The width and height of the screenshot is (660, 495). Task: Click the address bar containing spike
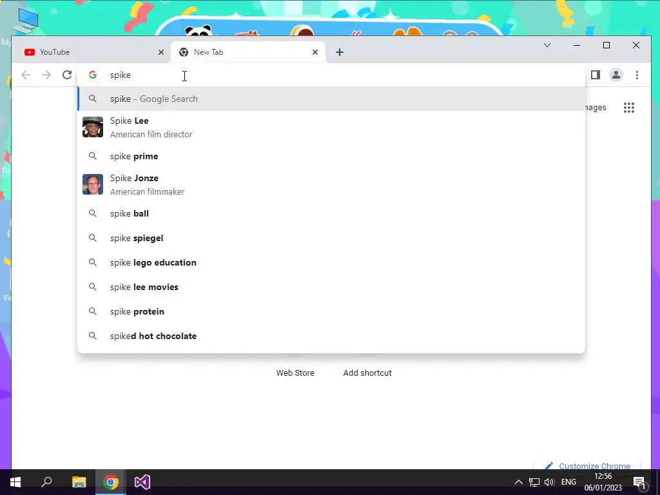click(x=331, y=75)
